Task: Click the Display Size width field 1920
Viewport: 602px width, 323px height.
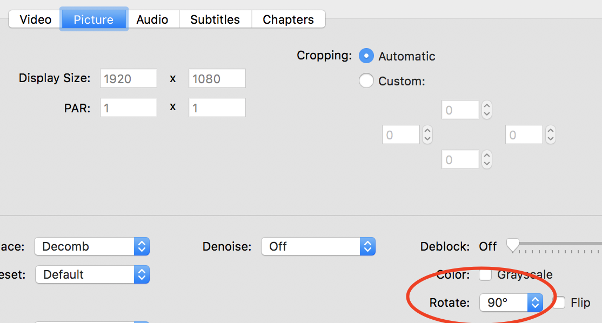Action: click(129, 78)
